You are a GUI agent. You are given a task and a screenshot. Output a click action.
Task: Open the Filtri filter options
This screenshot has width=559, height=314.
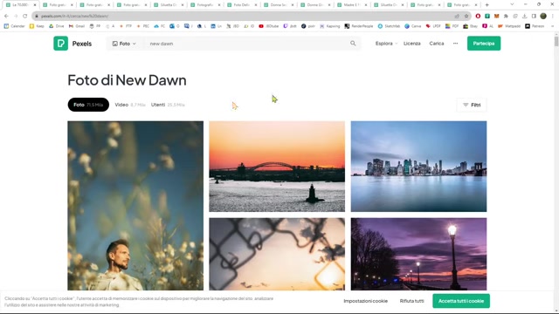tap(472, 105)
